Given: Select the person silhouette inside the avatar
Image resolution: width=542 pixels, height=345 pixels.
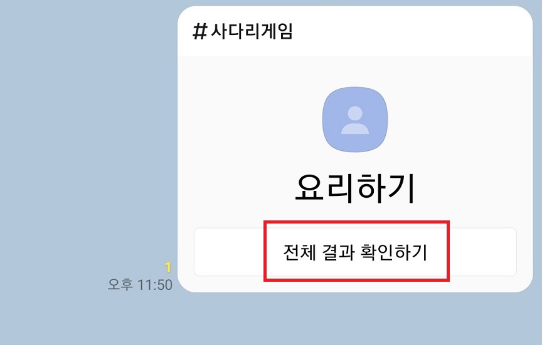Looking at the screenshot, I should point(355,120).
